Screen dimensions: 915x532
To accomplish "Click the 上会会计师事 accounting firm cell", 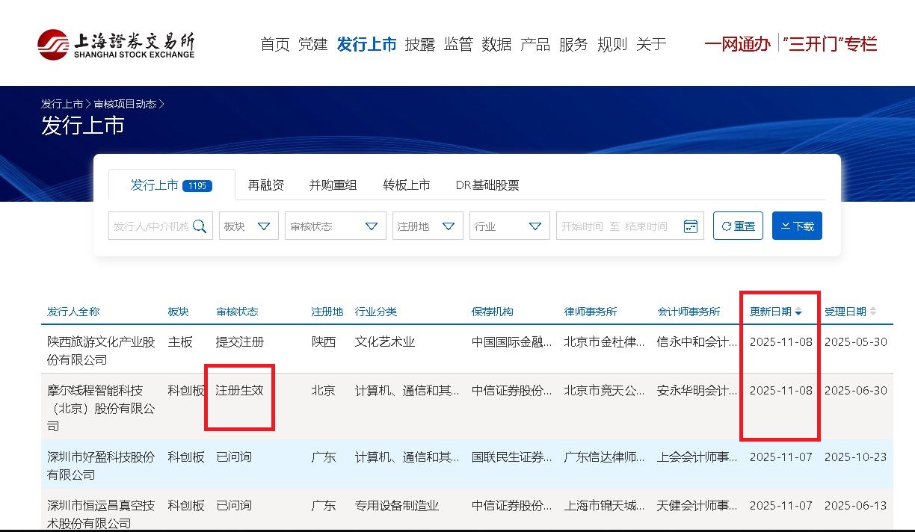I will click(x=697, y=457).
